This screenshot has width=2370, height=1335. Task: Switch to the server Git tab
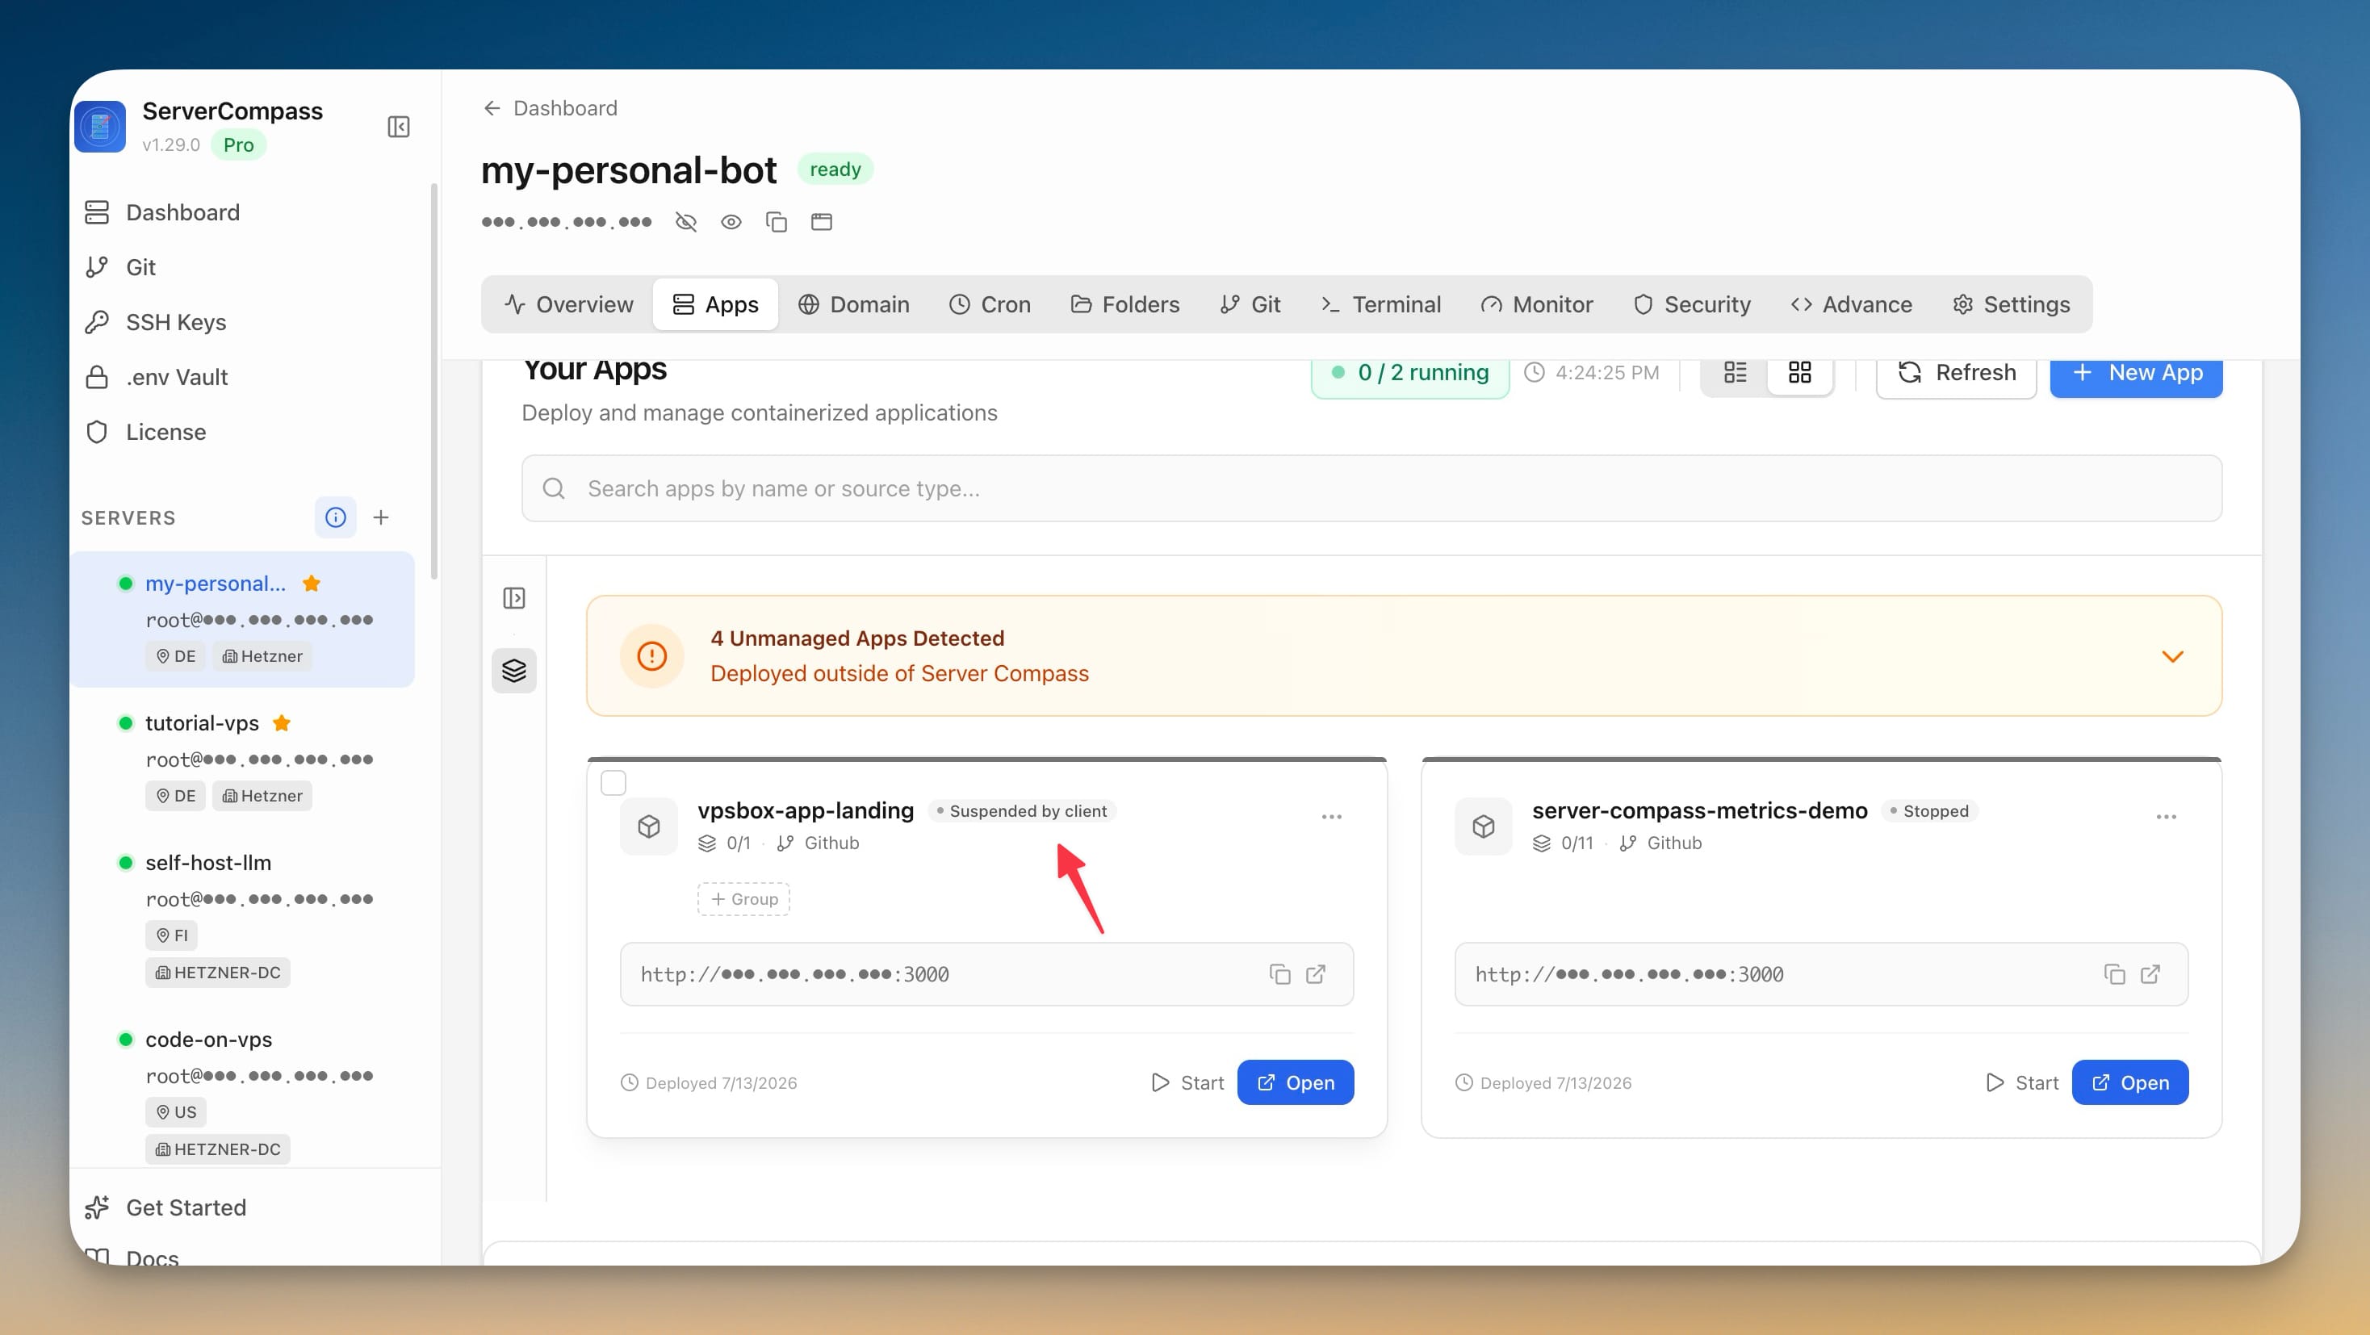coord(1250,304)
